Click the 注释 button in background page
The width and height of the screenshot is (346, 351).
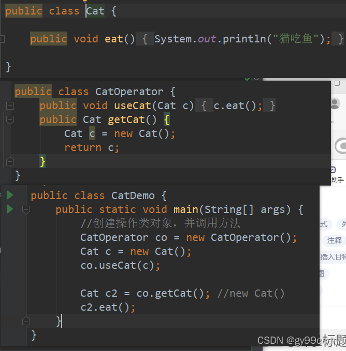point(334,241)
